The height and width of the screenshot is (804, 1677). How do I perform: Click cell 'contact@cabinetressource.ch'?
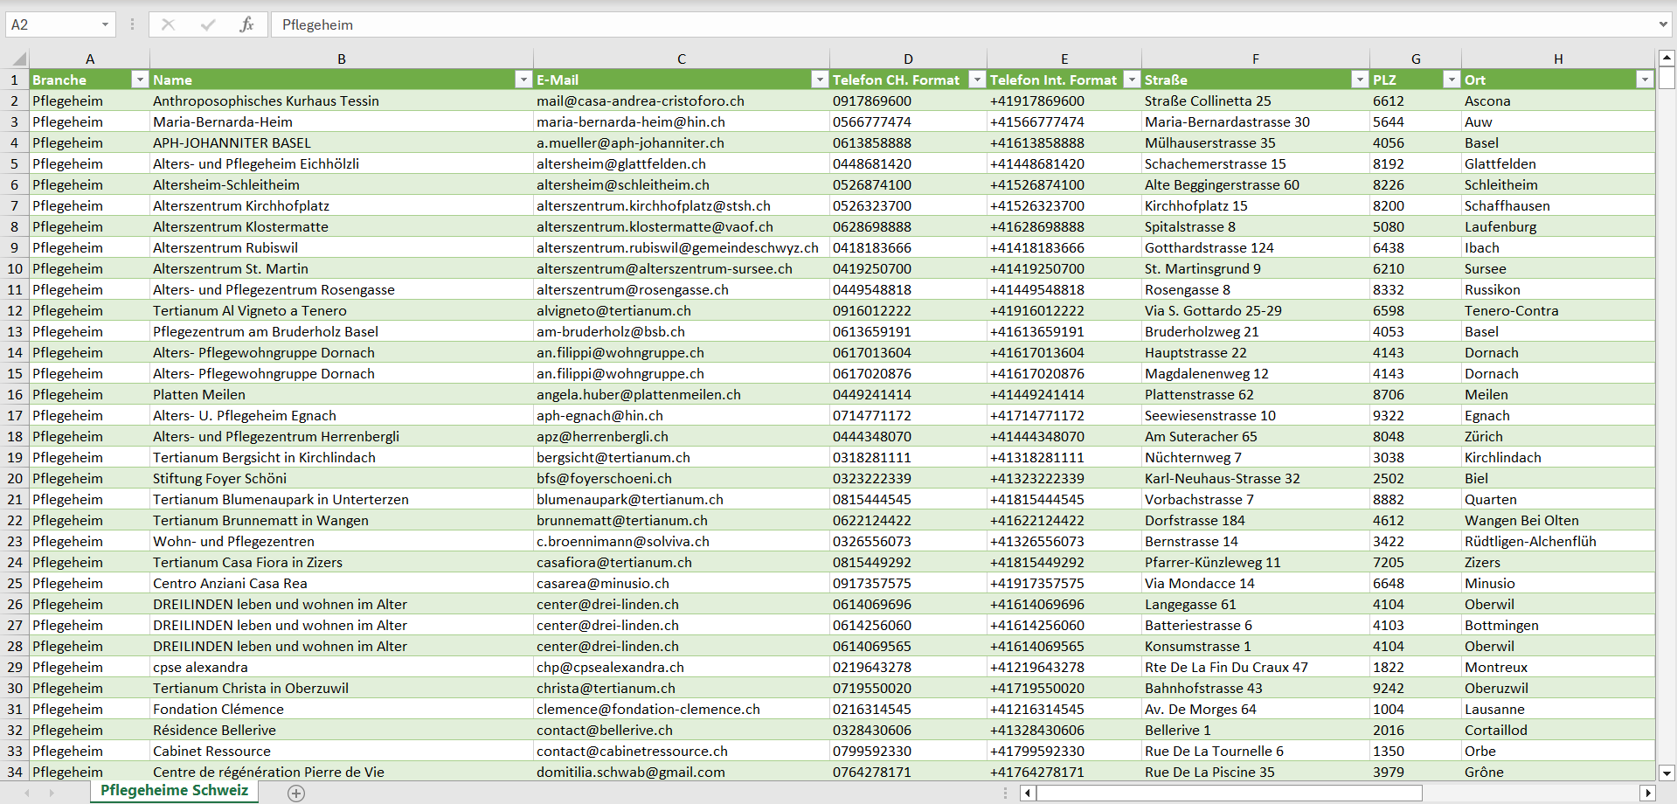[x=682, y=751]
